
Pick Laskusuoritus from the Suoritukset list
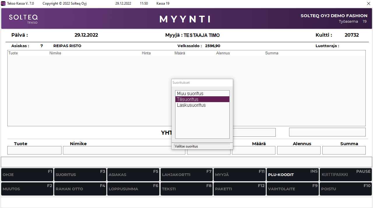pos(202,105)
